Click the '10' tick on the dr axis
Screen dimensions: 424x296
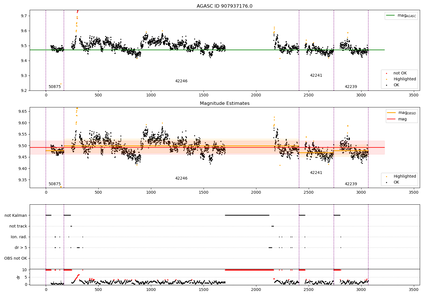[x=24, y=270]
